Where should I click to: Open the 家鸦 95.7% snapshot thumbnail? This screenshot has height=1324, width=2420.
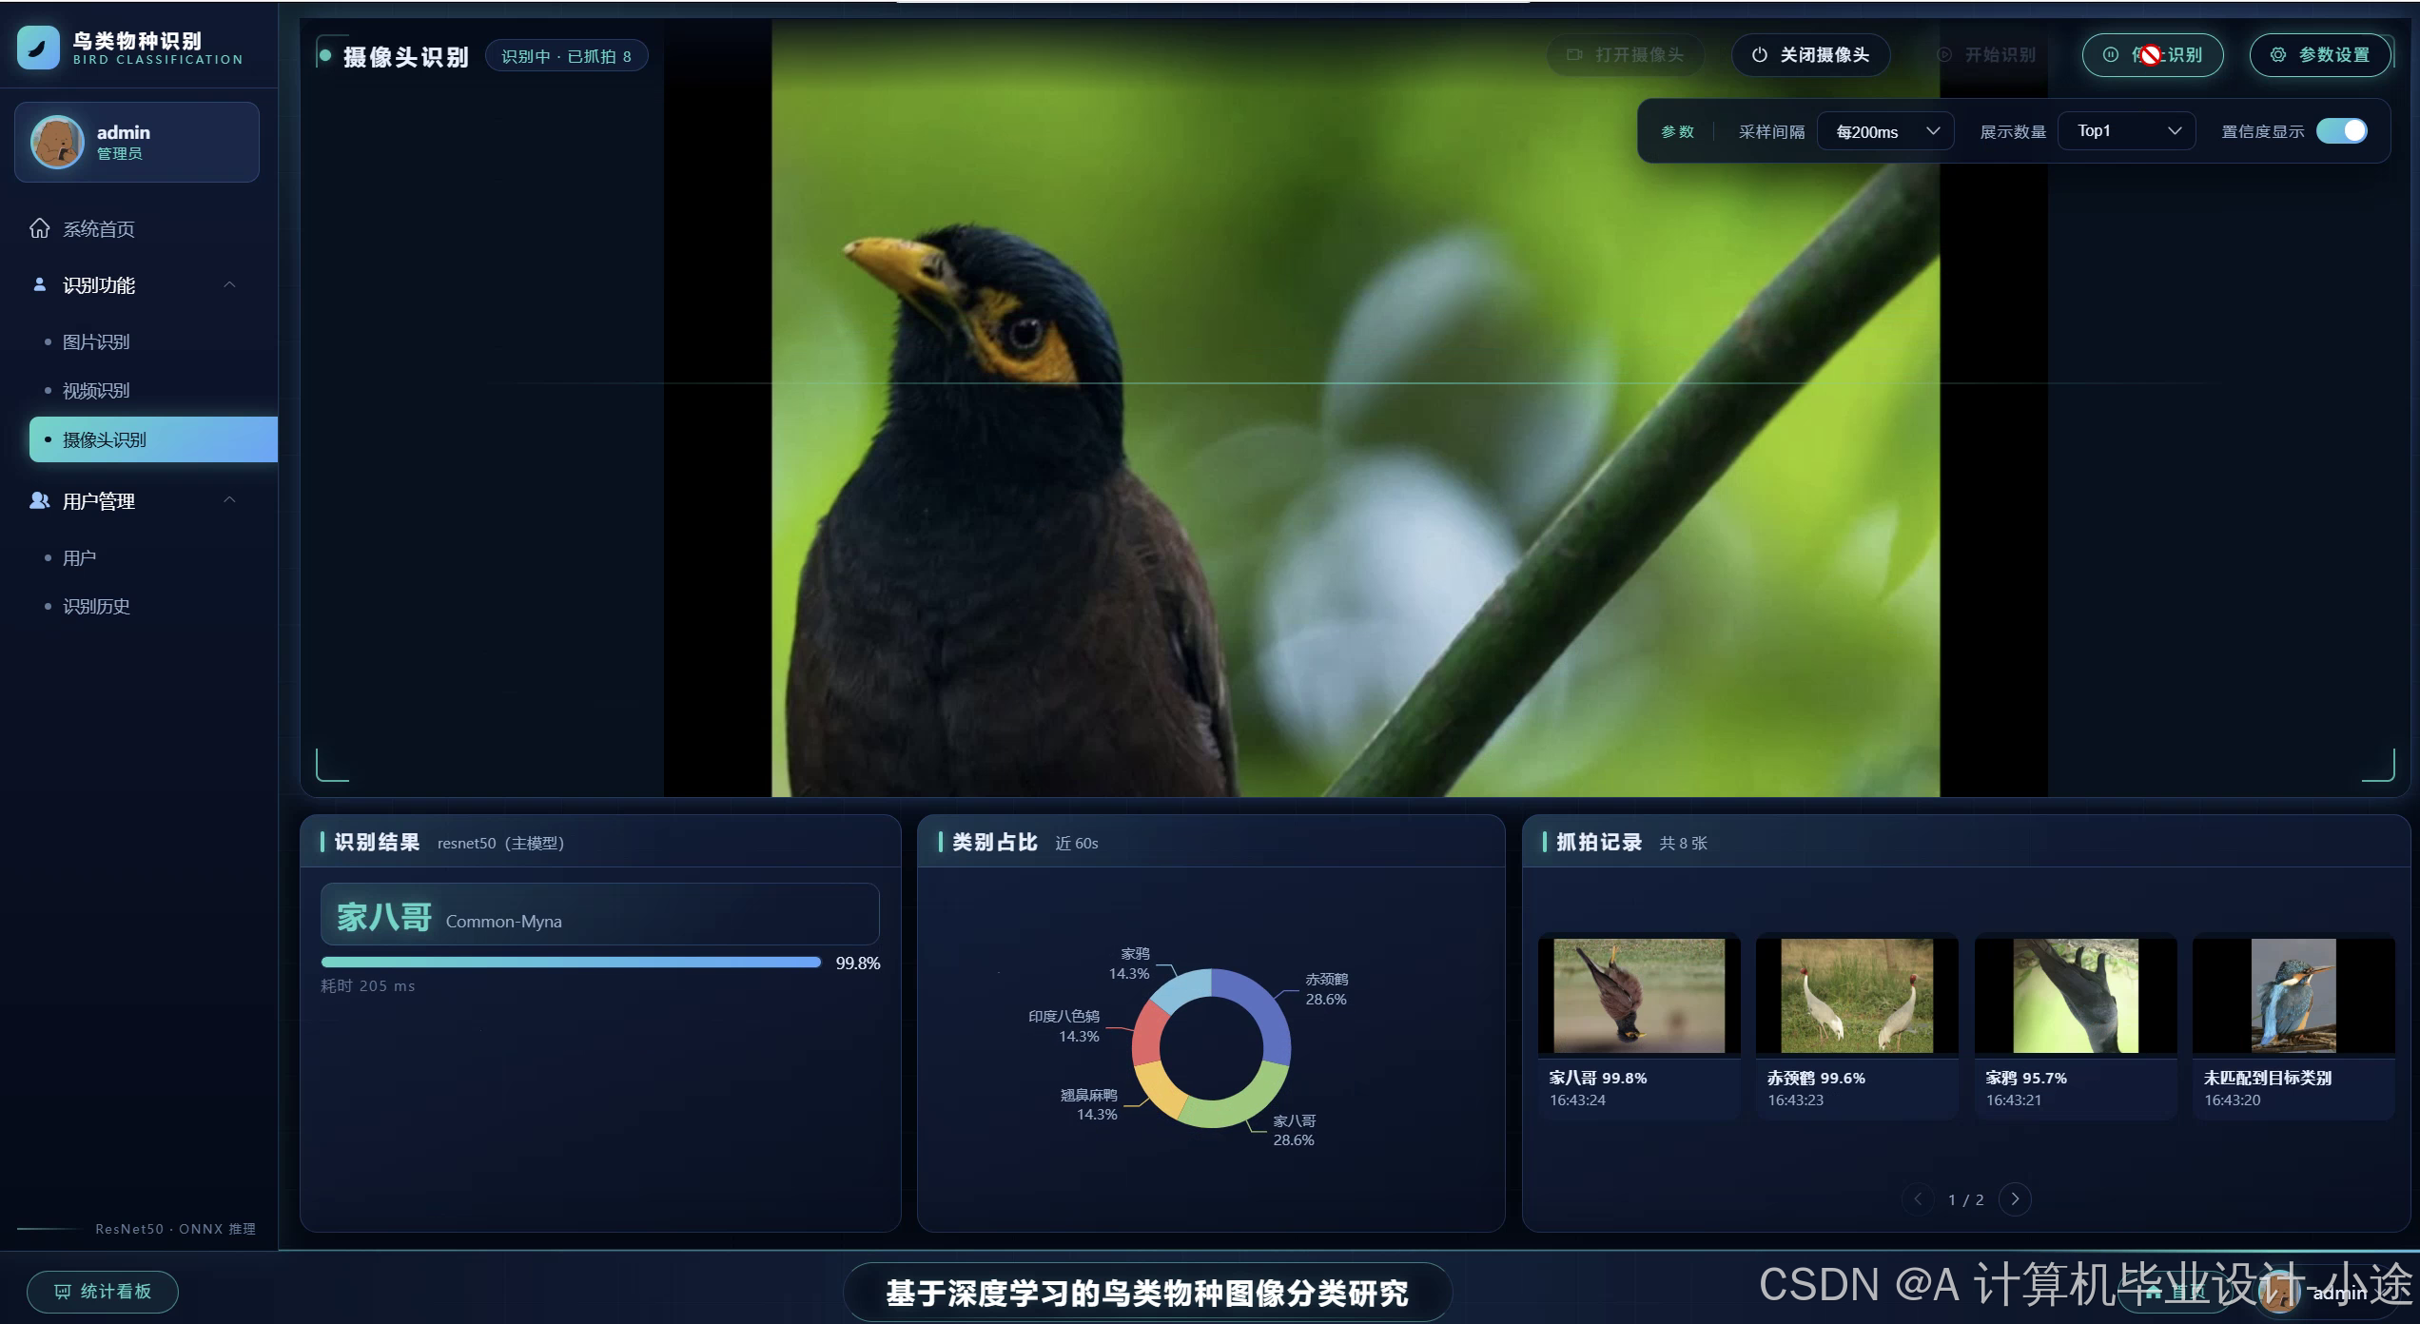click(x=2075, y=996)
